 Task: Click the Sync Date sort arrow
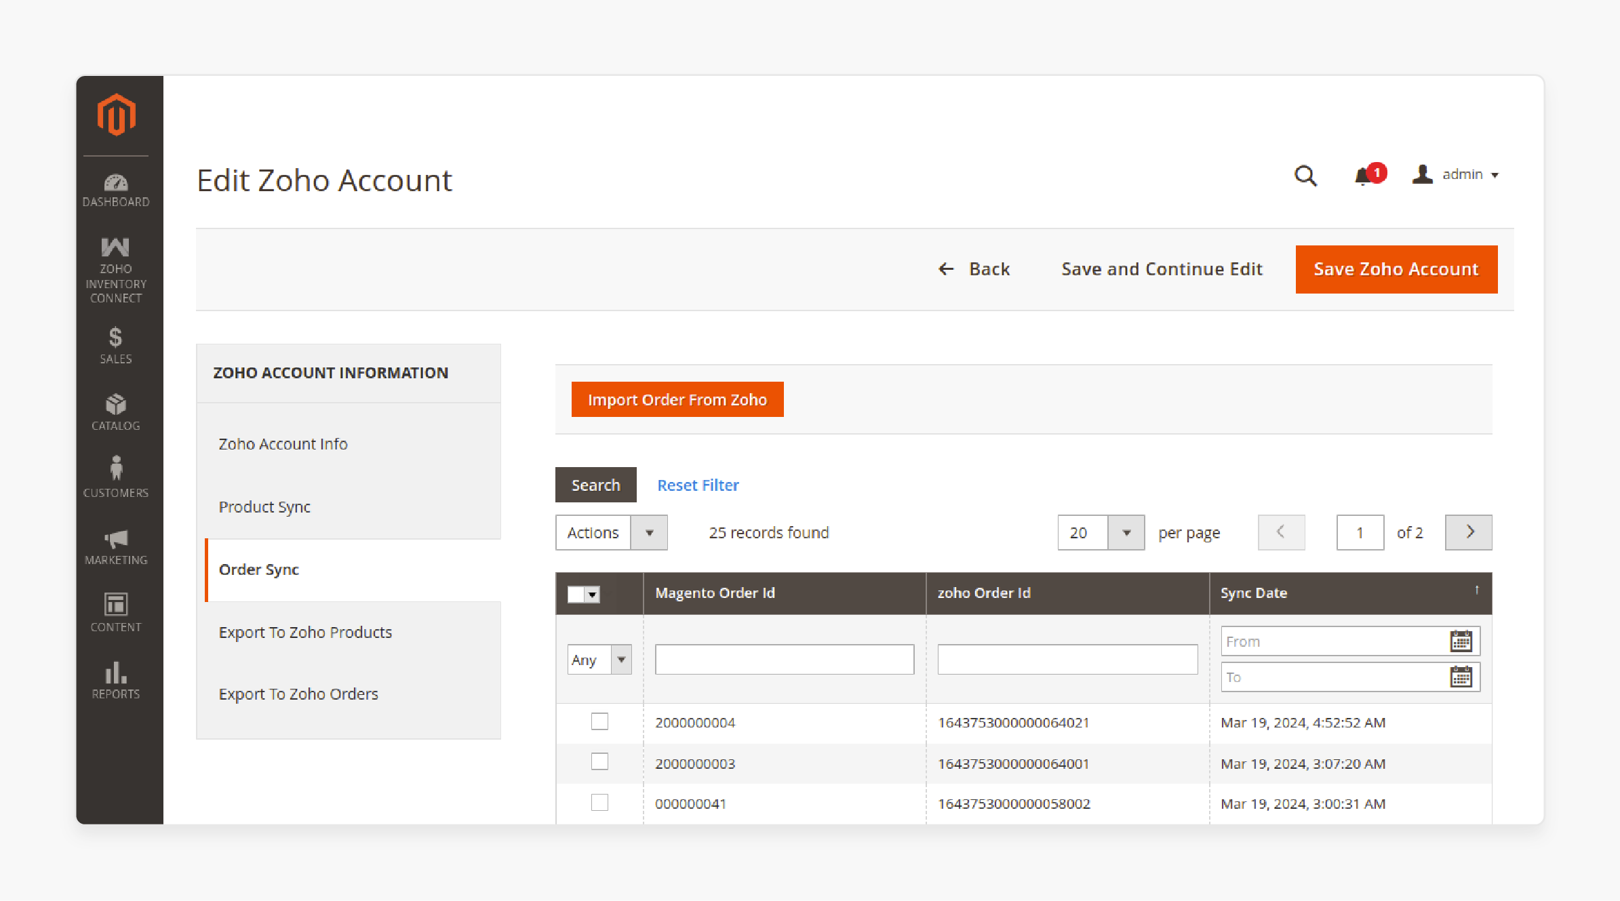pyautogui.click(x=1476, y=590)
